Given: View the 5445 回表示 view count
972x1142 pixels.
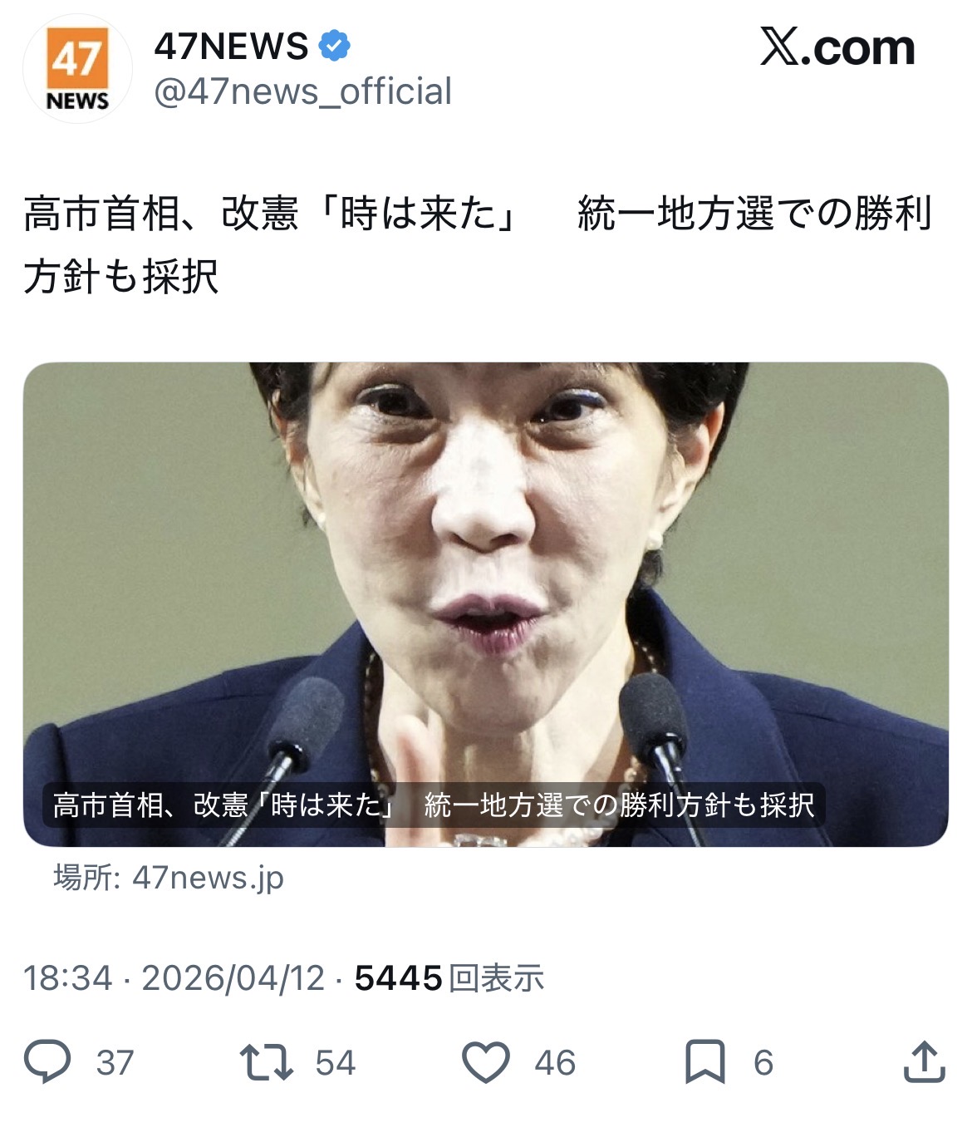Looking at the screenshot, I should (x=449, y=978).
